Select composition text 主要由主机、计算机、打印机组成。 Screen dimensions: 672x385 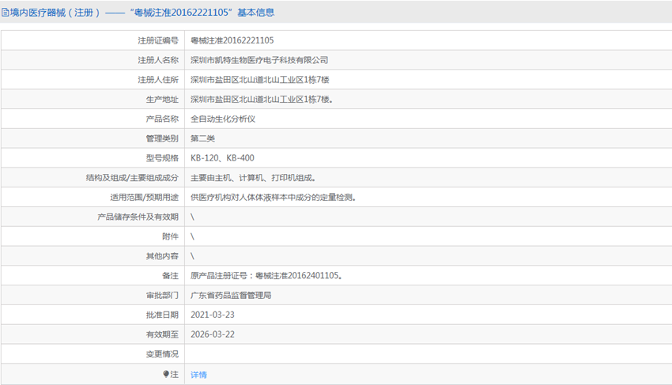(x=253, y=178)
